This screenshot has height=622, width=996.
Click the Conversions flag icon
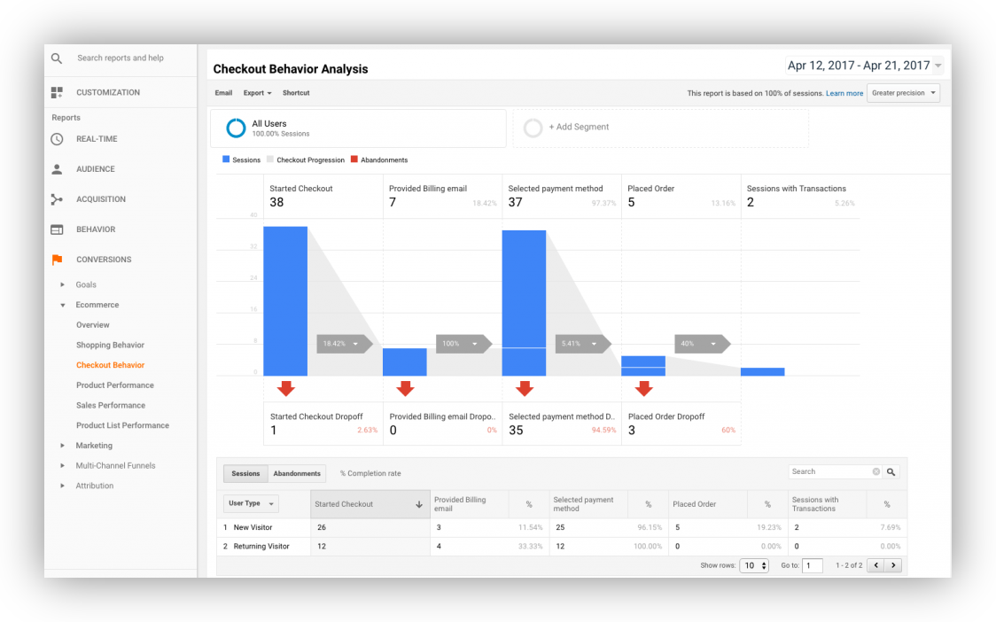[x=58, y=260]
